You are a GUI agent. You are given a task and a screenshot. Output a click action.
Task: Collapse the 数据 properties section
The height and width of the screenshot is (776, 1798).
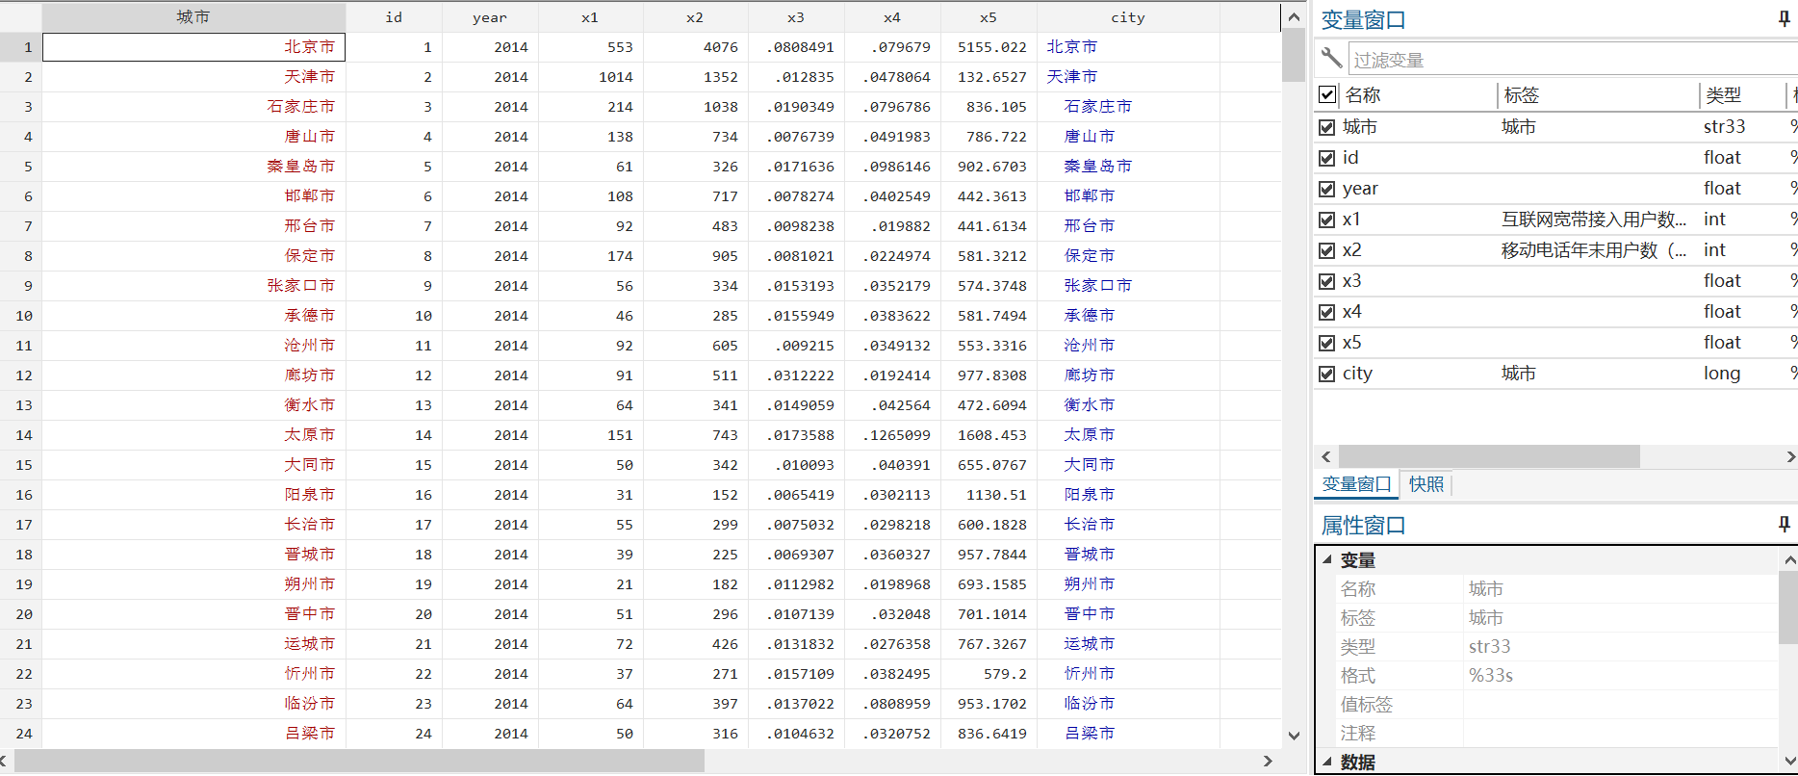point(1327,762)
